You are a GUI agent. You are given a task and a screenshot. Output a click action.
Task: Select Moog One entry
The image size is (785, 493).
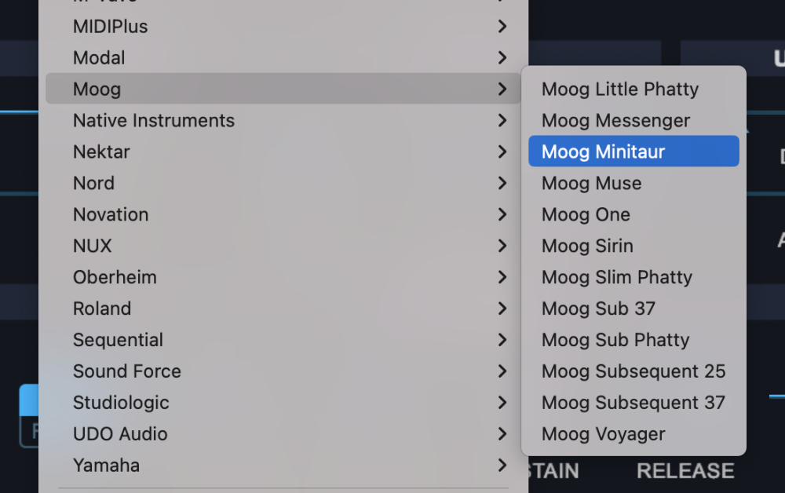[x=586, y=214]
